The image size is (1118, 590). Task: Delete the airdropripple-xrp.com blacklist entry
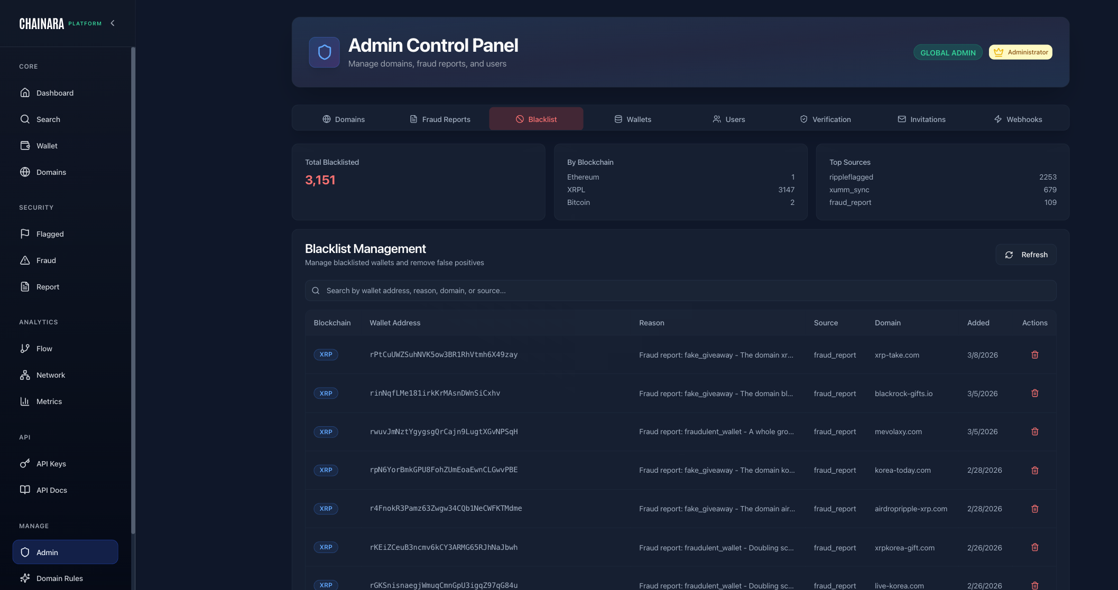[1035, 509]
